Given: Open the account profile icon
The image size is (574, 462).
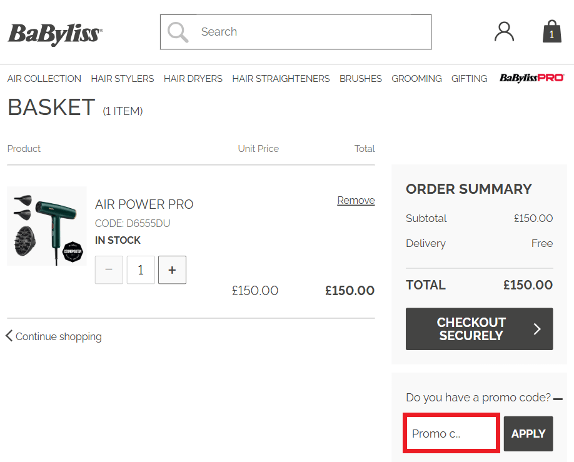Looking at the screenshot, I should 504,31.
